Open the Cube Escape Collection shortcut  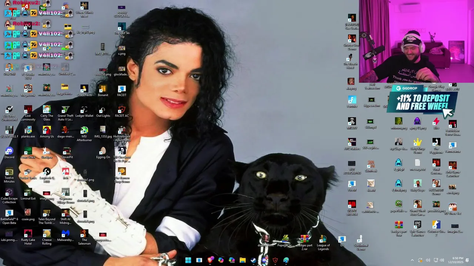[9, 196]
